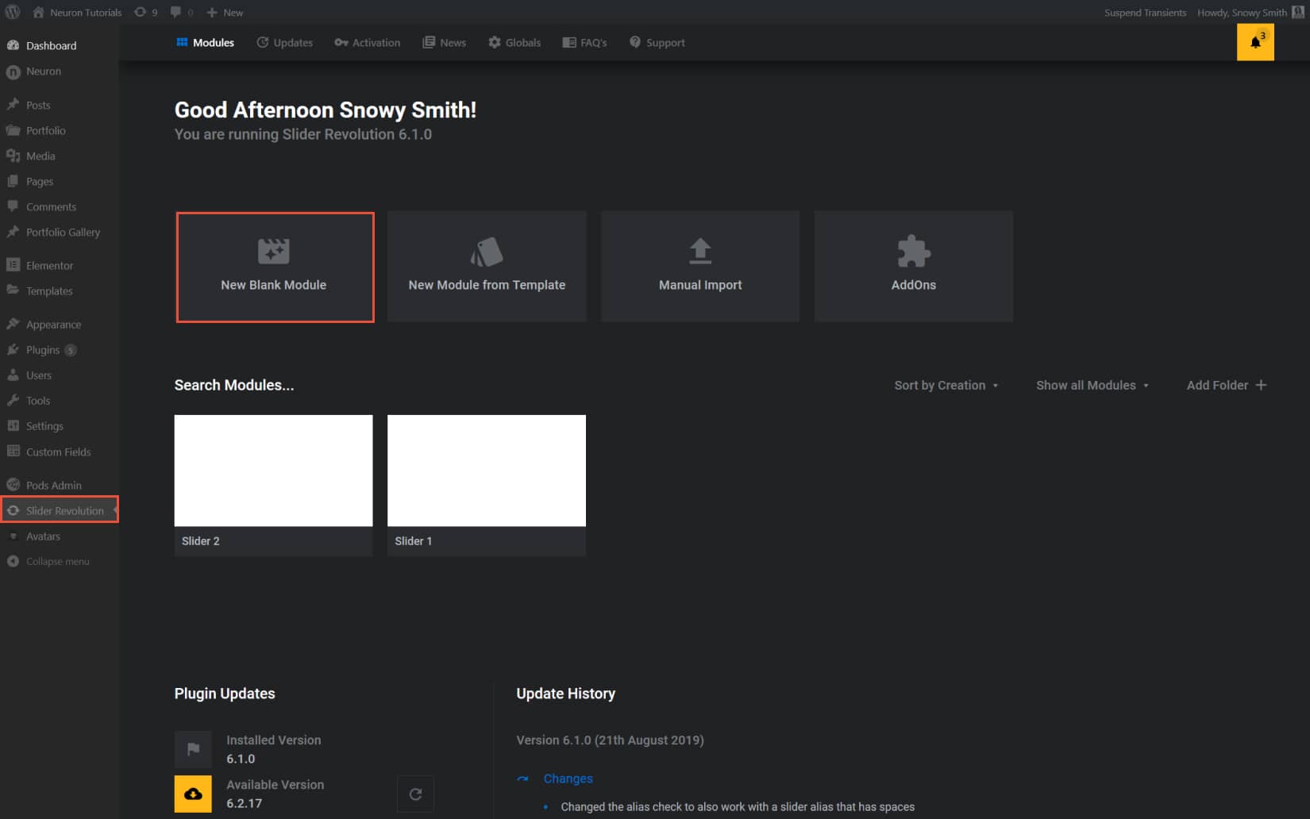The image size is (1310, 819).
Task: Open the Slider 2 module thumbnail
Action: [x=273, y=470]
